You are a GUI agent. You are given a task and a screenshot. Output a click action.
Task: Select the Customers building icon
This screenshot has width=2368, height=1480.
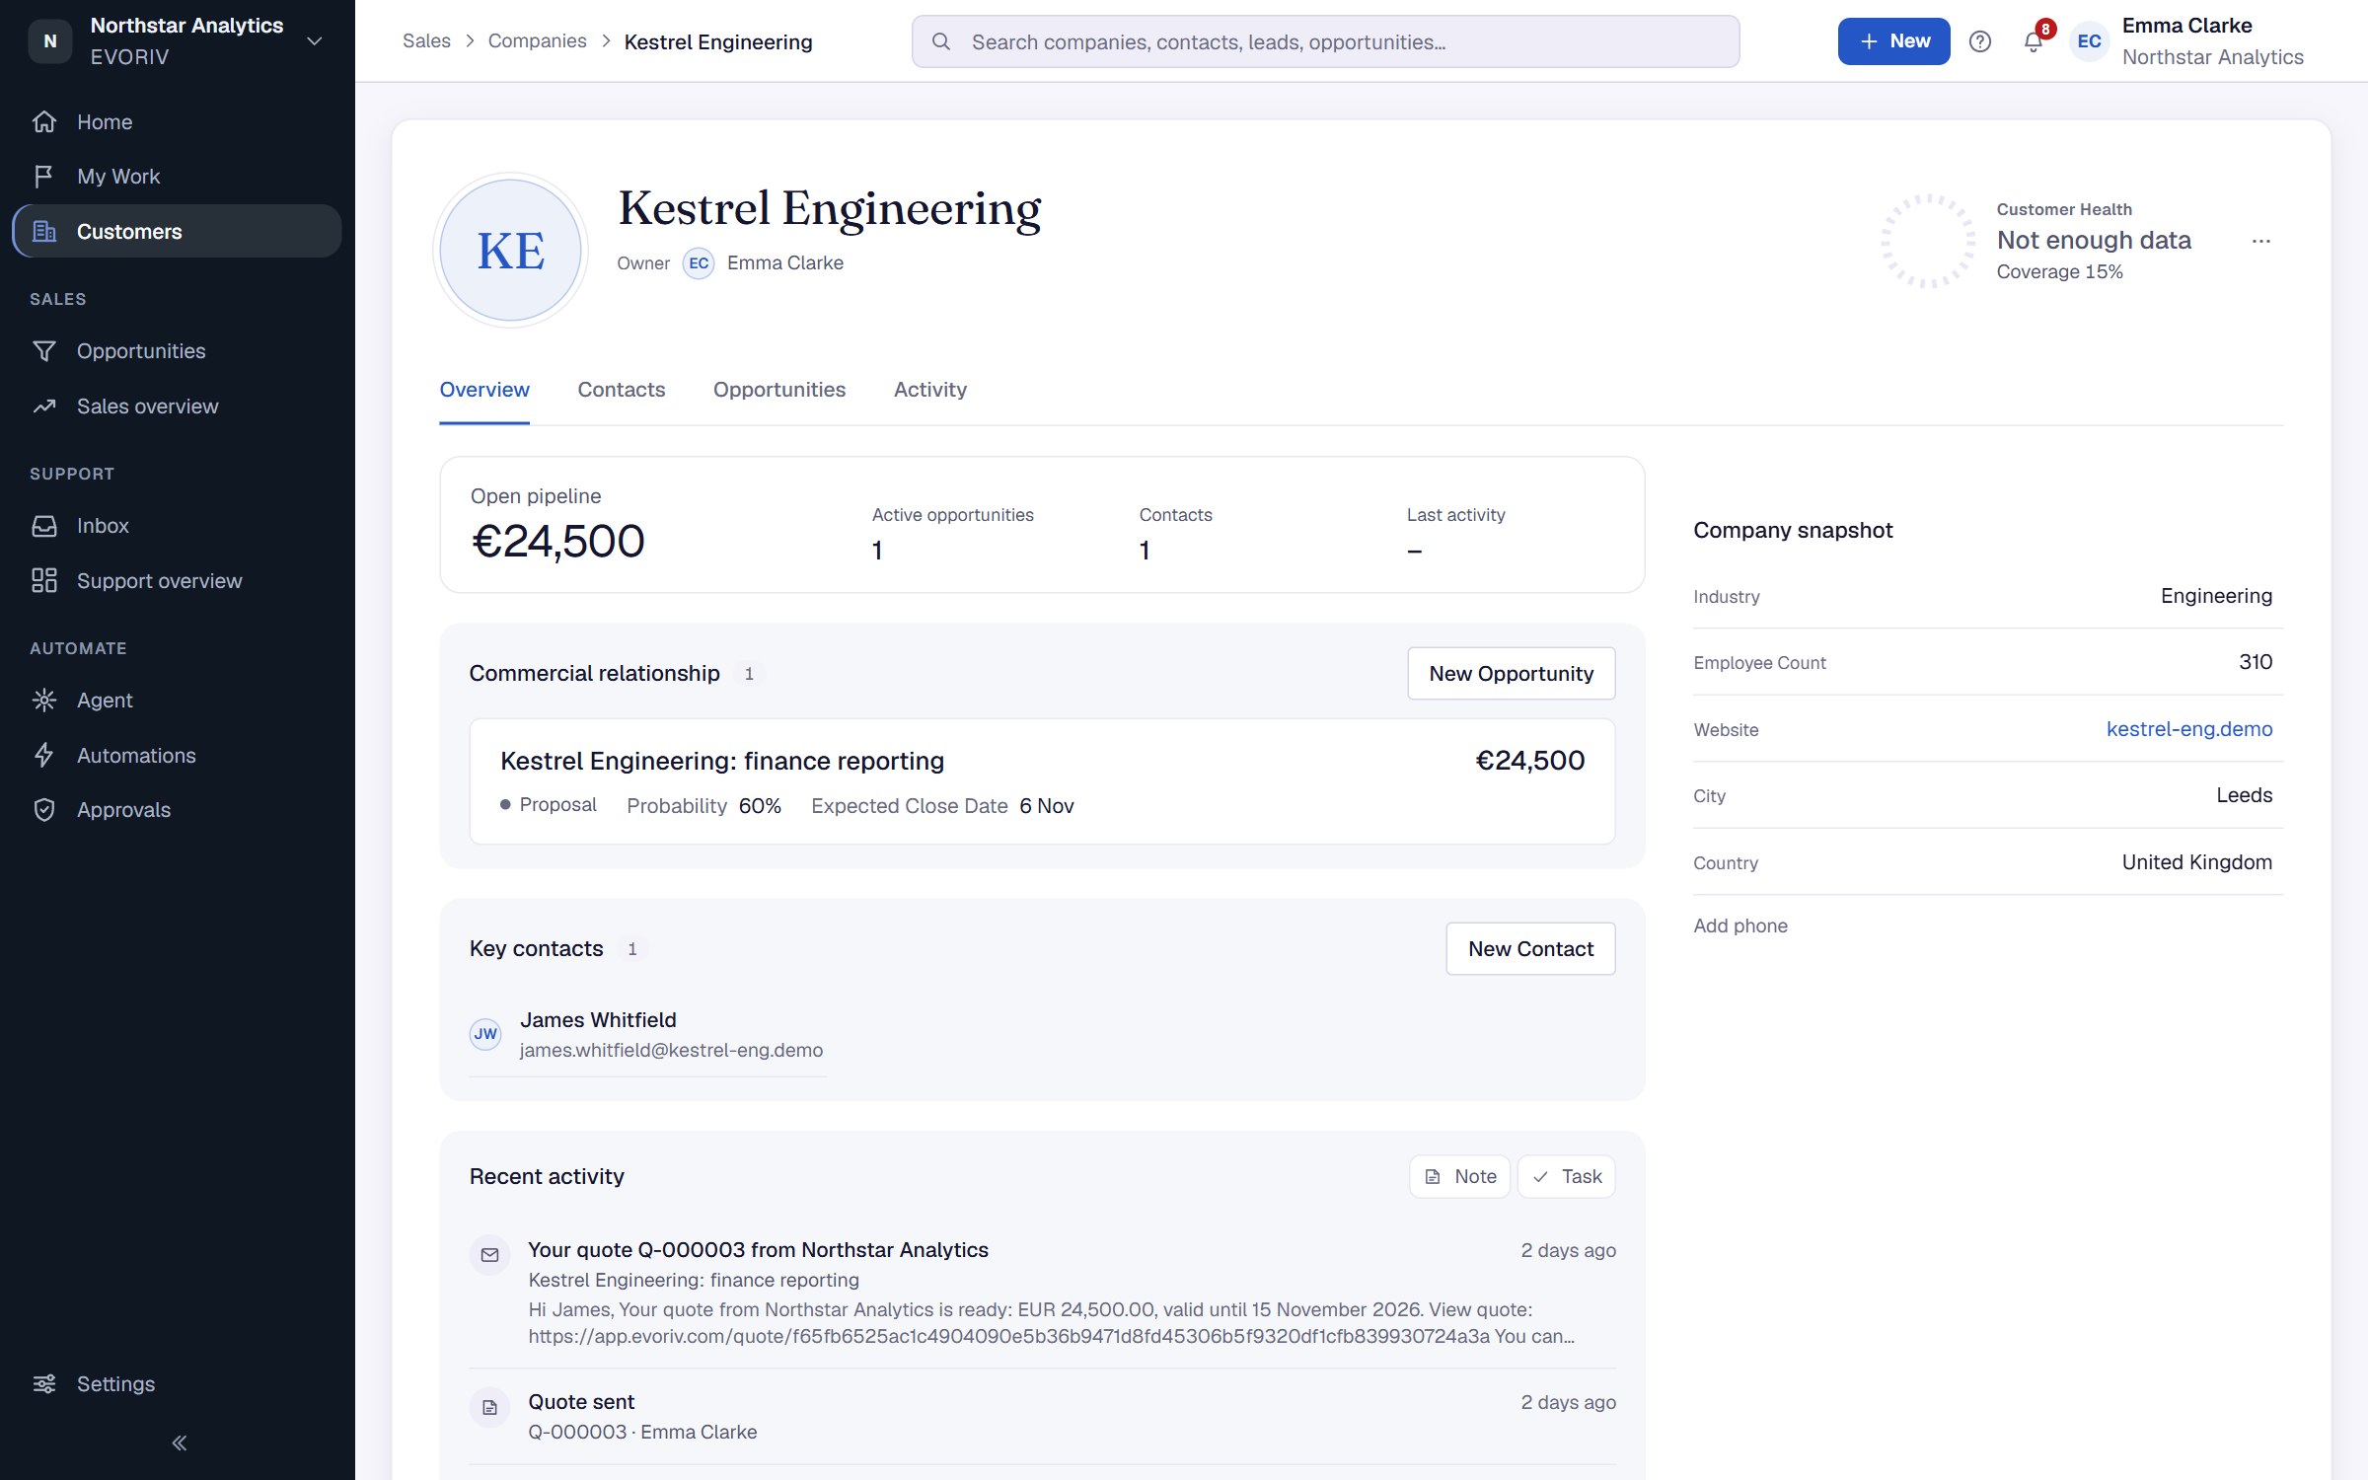[43, 231]
